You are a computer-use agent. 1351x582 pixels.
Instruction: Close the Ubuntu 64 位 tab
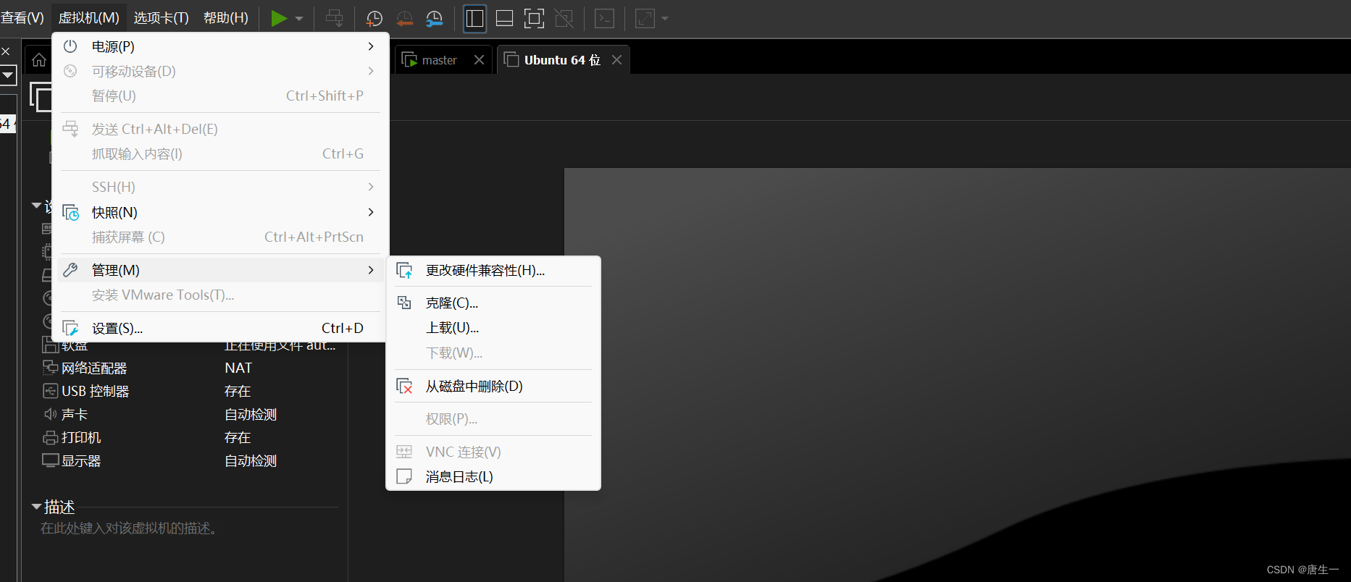(616, 60)
